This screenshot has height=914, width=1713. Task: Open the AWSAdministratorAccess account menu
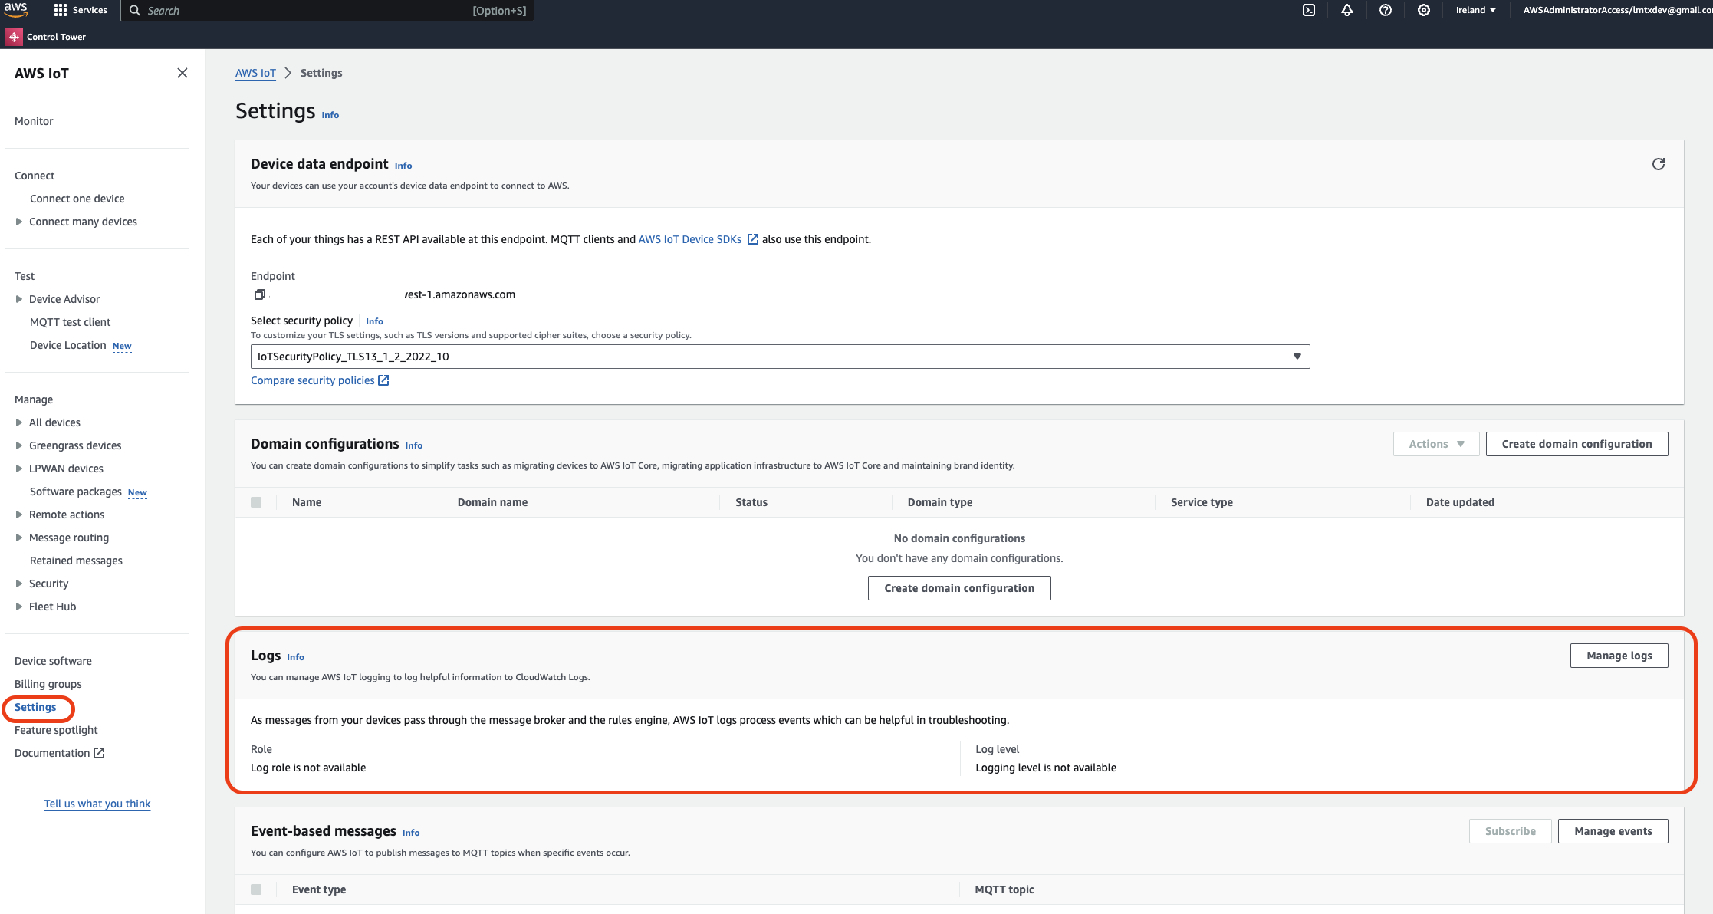(x=1617, y=10)
